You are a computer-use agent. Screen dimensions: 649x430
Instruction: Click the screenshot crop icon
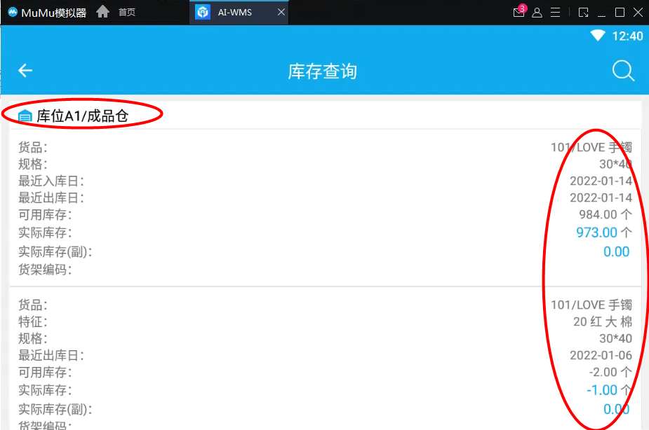(x=583, y=13)
